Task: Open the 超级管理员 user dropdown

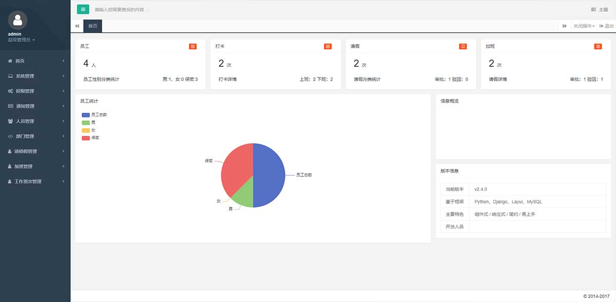Action: (x=22, y=39)
